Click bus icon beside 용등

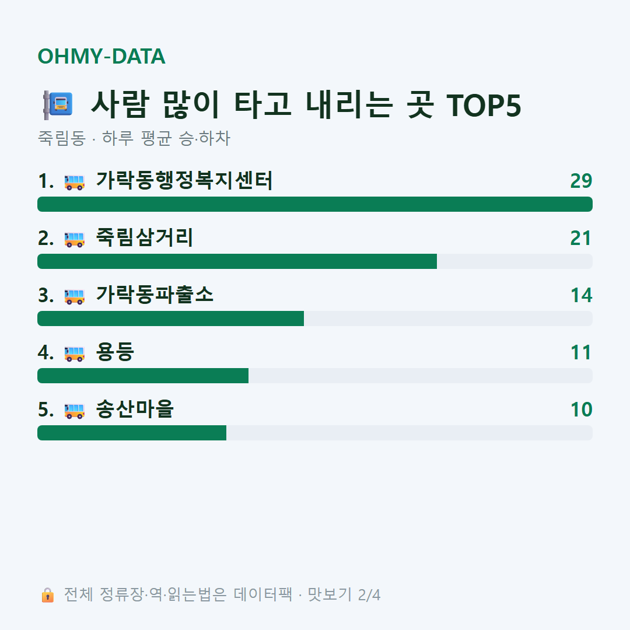click(74, 353)
